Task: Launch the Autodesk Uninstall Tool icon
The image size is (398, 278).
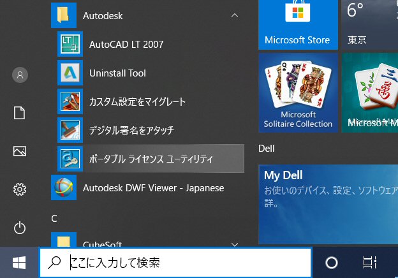Action: [x=70, y=73]
